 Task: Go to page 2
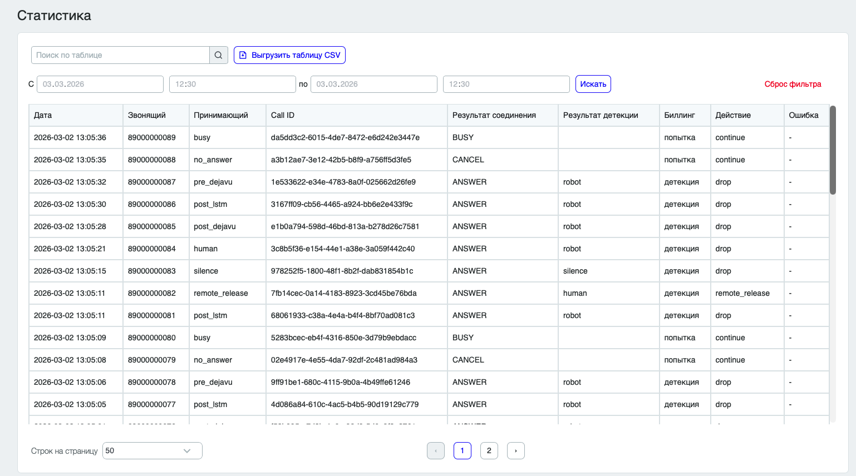pos(489,450)
